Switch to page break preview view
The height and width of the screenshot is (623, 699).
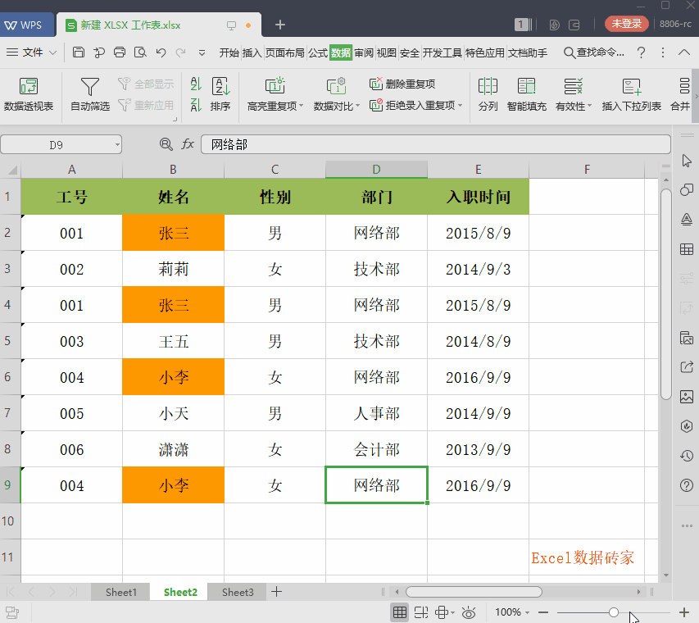(421, 612)
